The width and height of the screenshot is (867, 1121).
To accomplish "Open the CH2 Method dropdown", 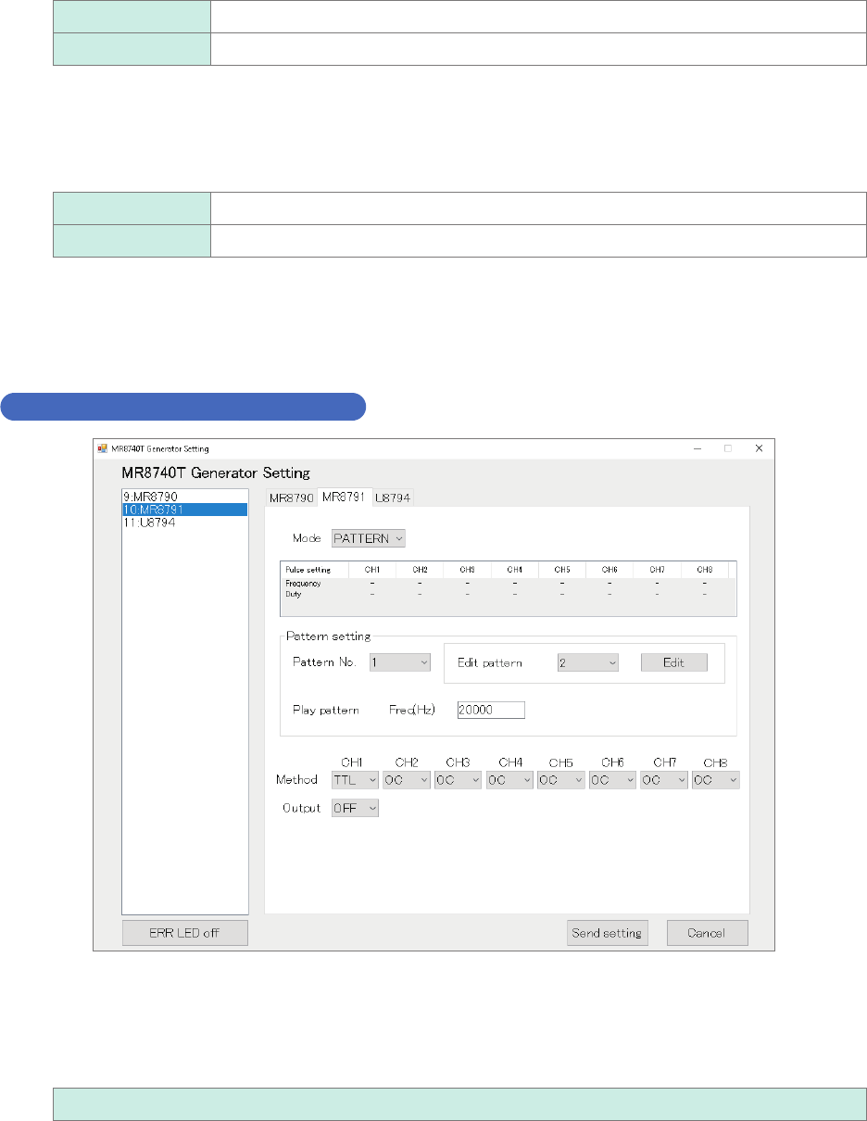I will (407, 780).
